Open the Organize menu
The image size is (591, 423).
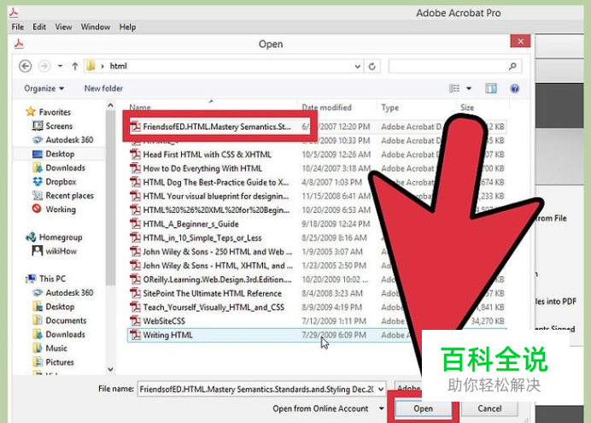click(44, 89)
